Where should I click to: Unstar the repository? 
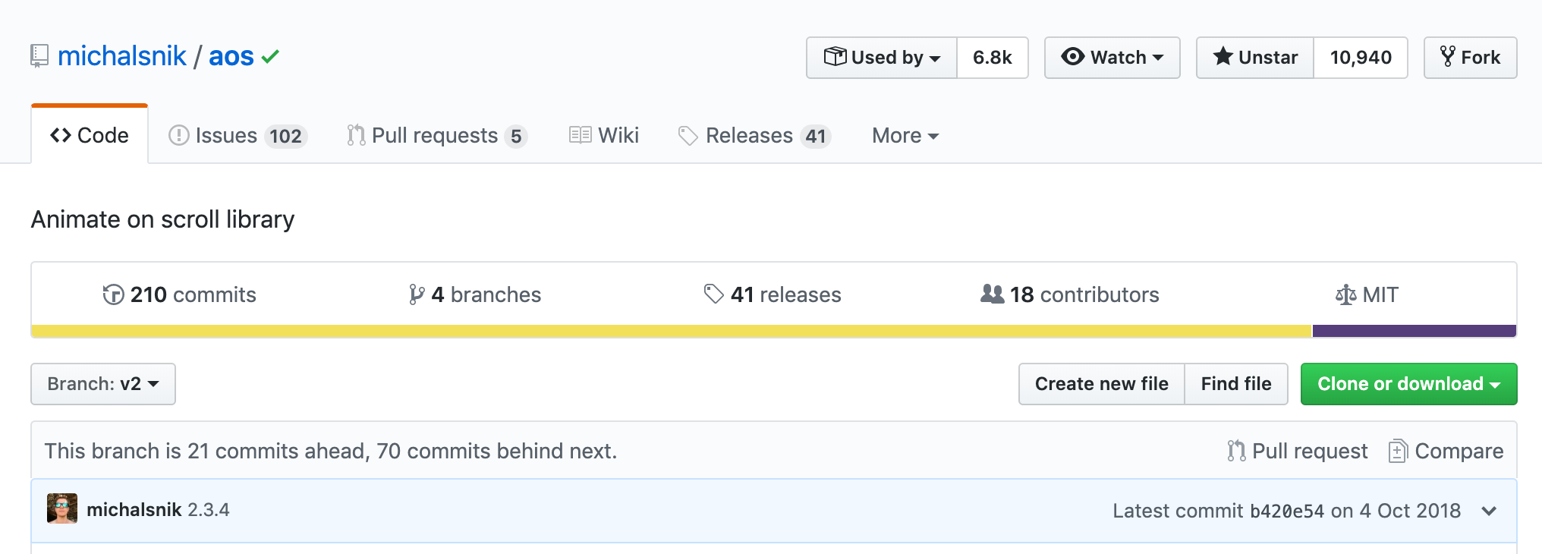1255,58
